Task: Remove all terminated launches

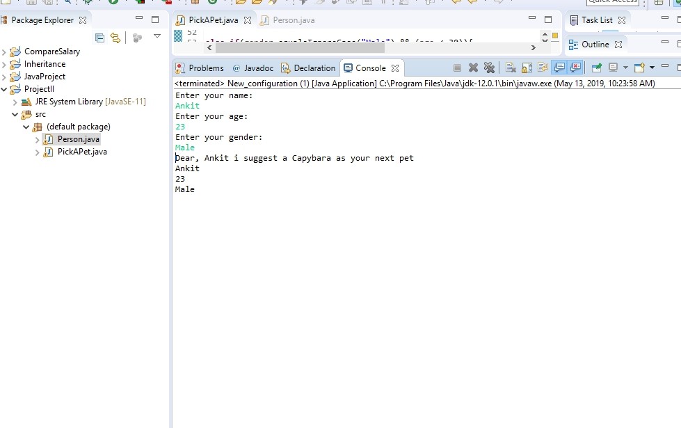Action: [490, 68]
